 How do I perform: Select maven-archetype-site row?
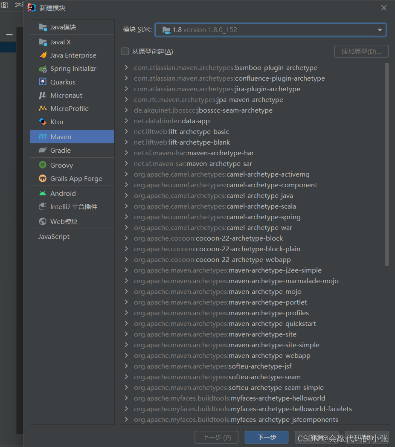tap(253, 334)
